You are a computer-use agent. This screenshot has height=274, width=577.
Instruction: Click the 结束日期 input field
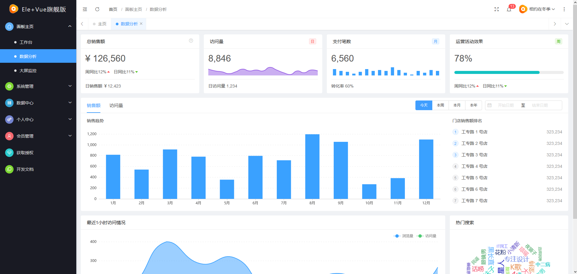540,105
